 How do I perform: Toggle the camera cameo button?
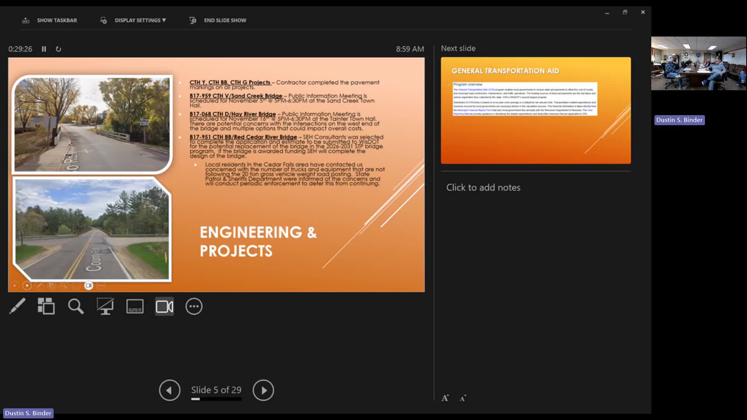click(164, 306)
